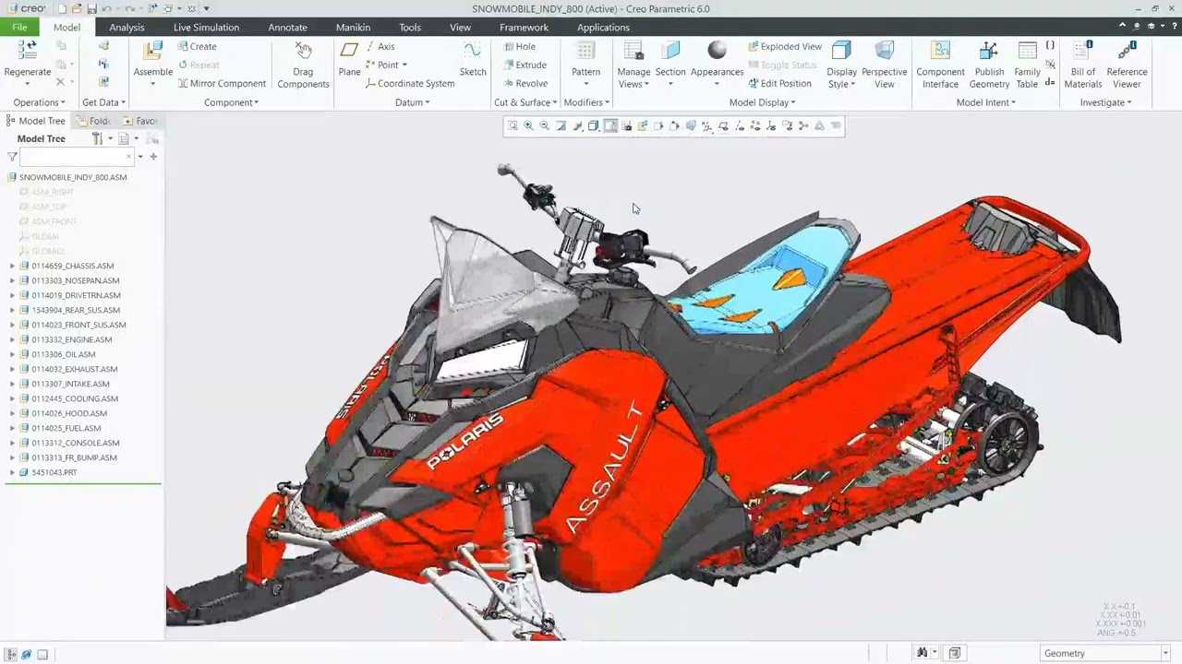
Task: Click Zoom In magnifier in graphics toolbar
Action: click(528, 126)
